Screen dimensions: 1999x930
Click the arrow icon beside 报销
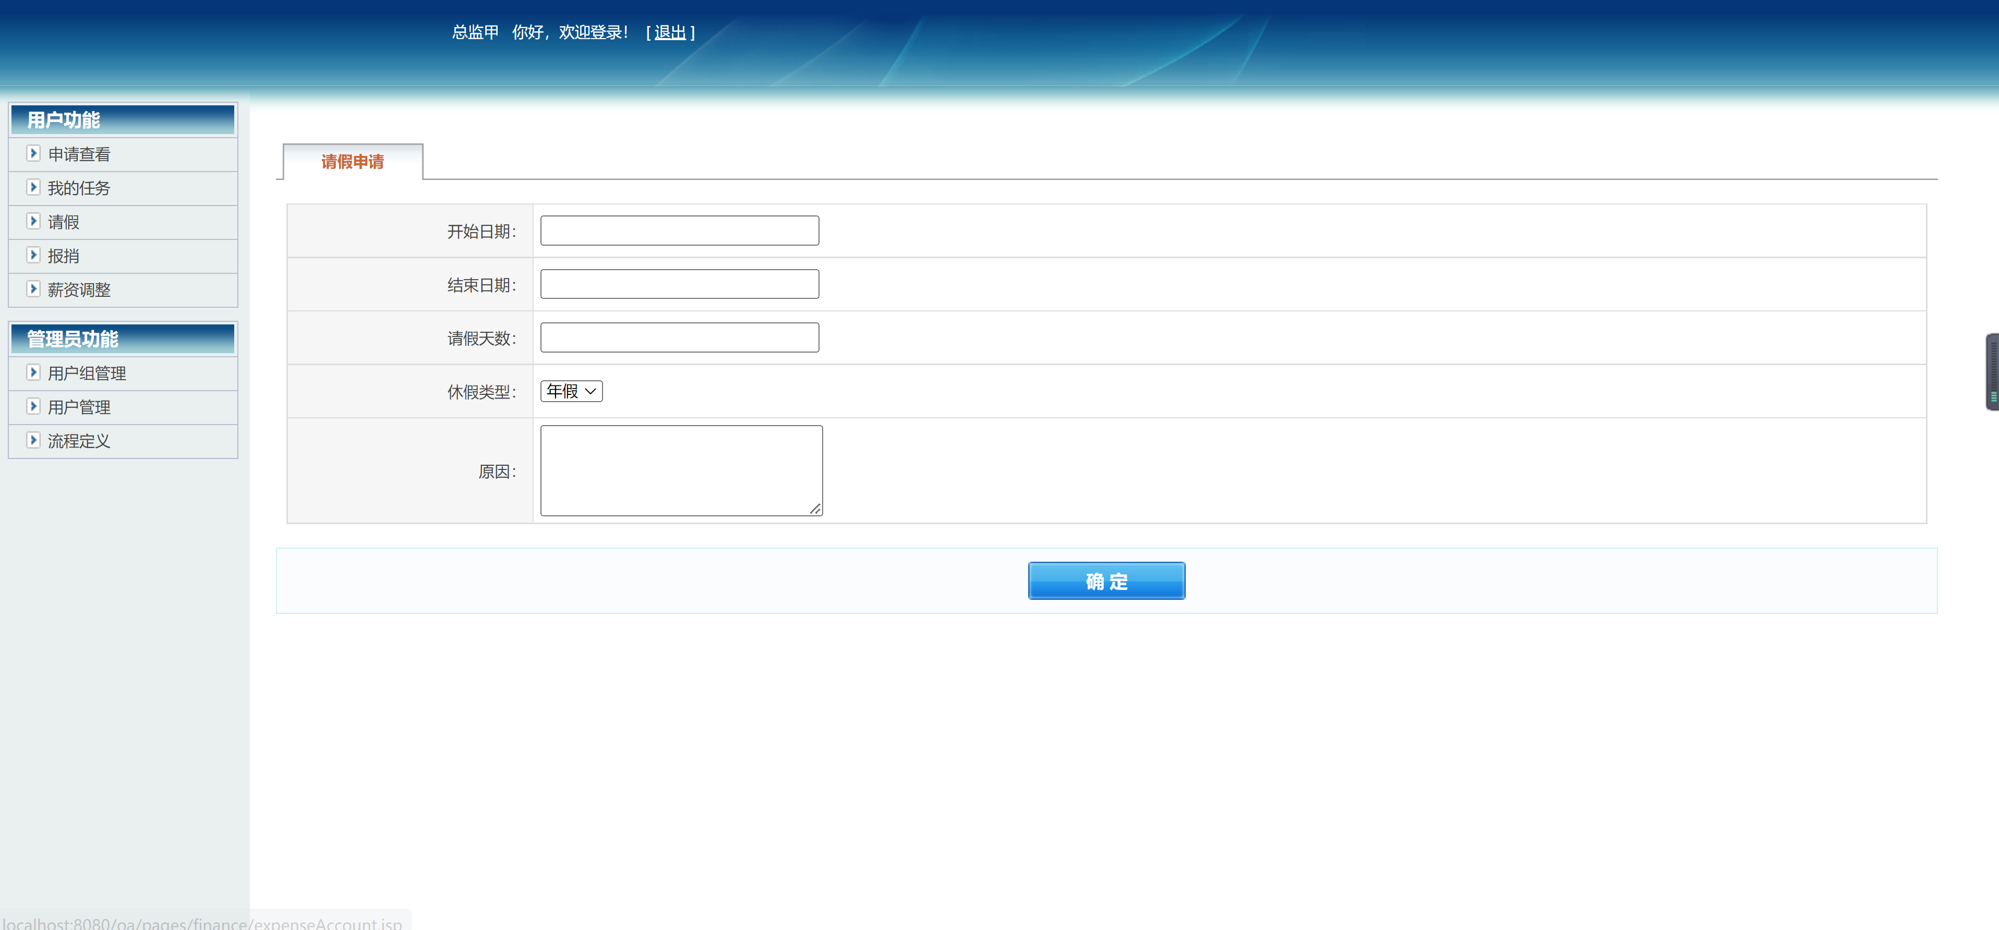click(33, 255)
